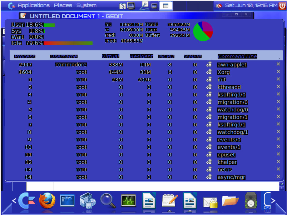Launch the system monitor dock icon
The width and height of the screenshot is (287, 215).
tap(129, 201)
